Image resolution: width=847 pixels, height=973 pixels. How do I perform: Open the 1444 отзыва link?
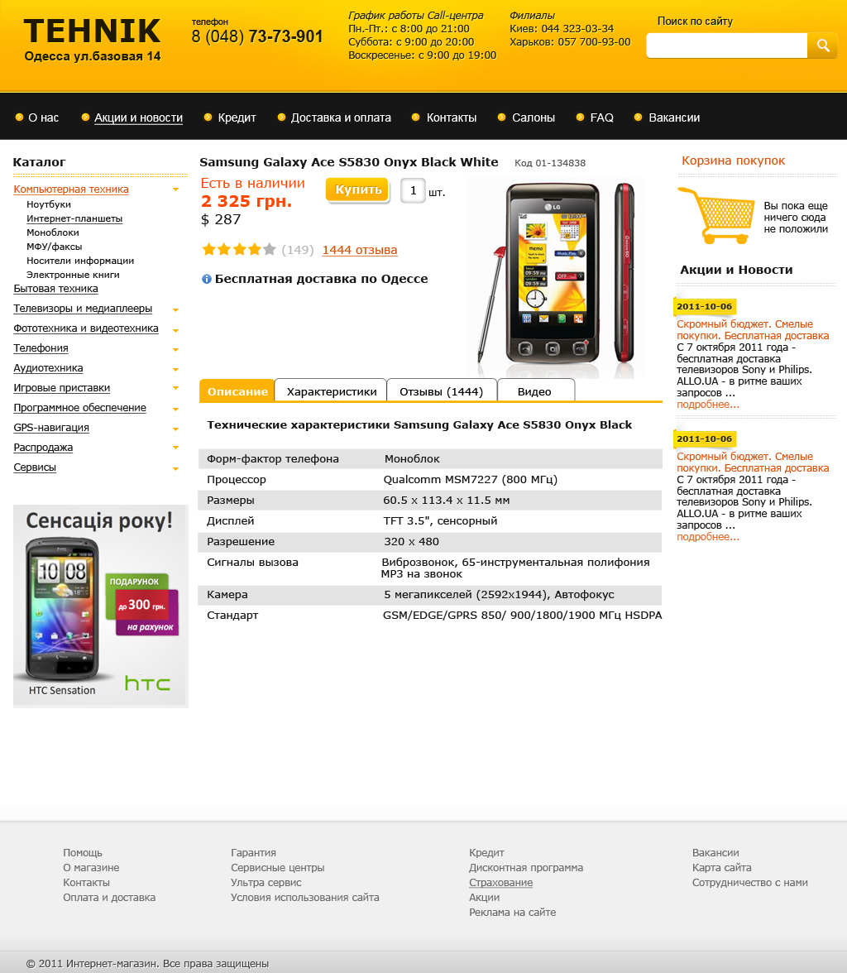pos(360,250)
